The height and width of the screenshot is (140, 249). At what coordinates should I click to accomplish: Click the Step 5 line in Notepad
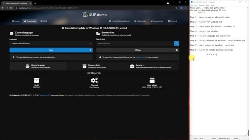pos(210,36)
